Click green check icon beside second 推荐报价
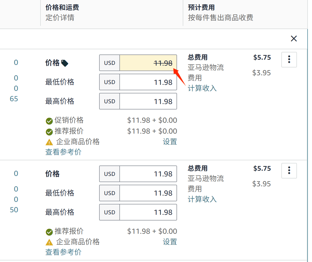 (x=49, y=232)
